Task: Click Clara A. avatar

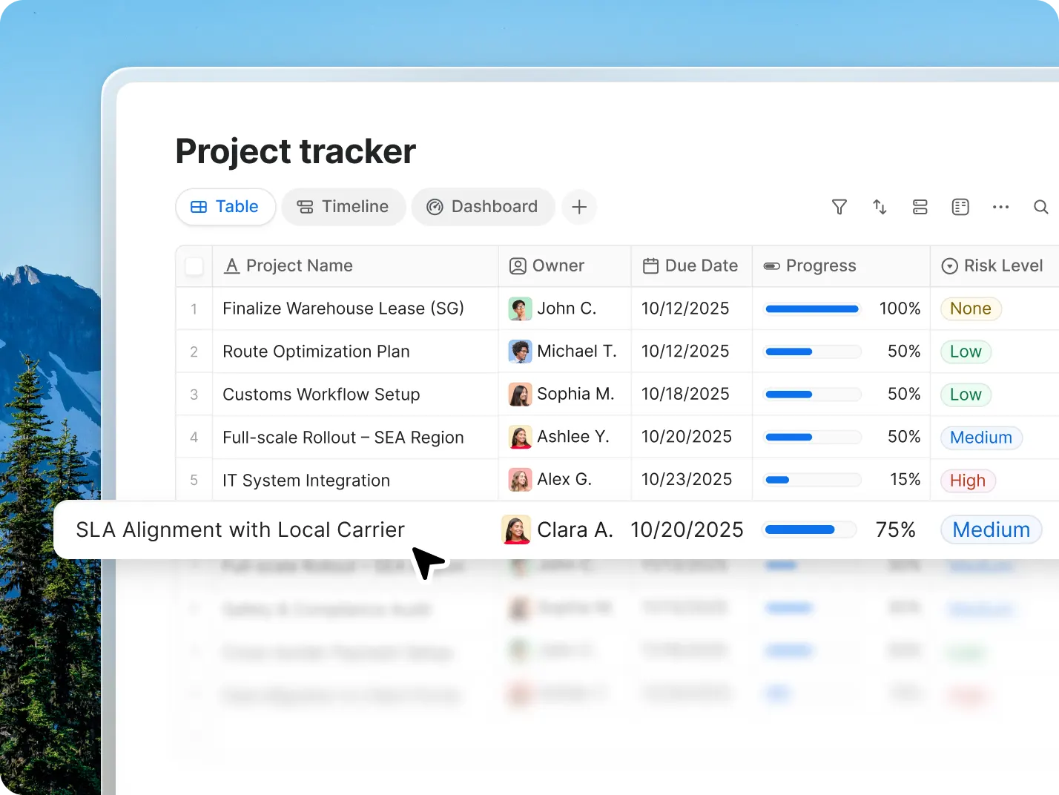Action: [516, 530]
